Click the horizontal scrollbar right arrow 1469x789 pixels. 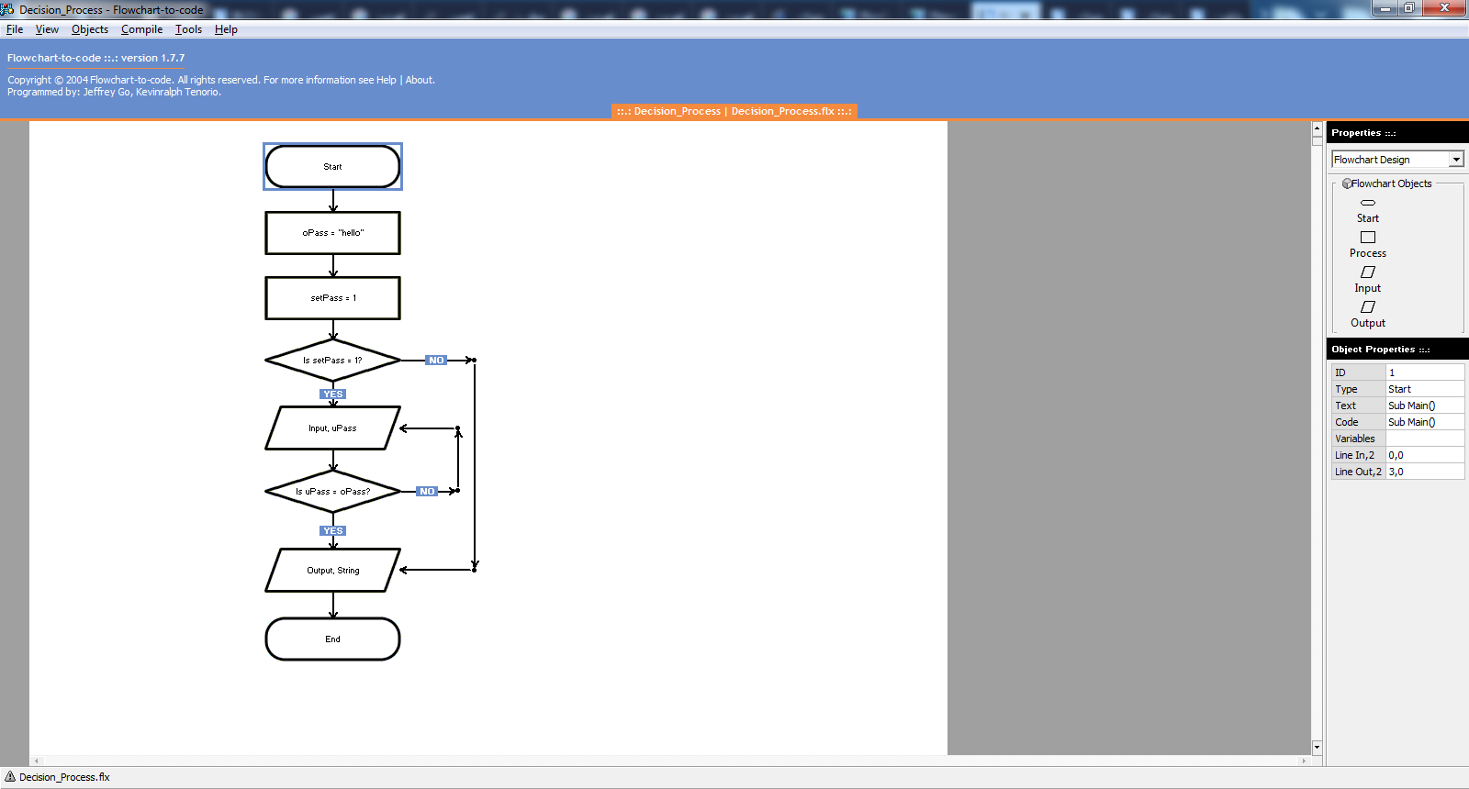(x=1304, y=761)
